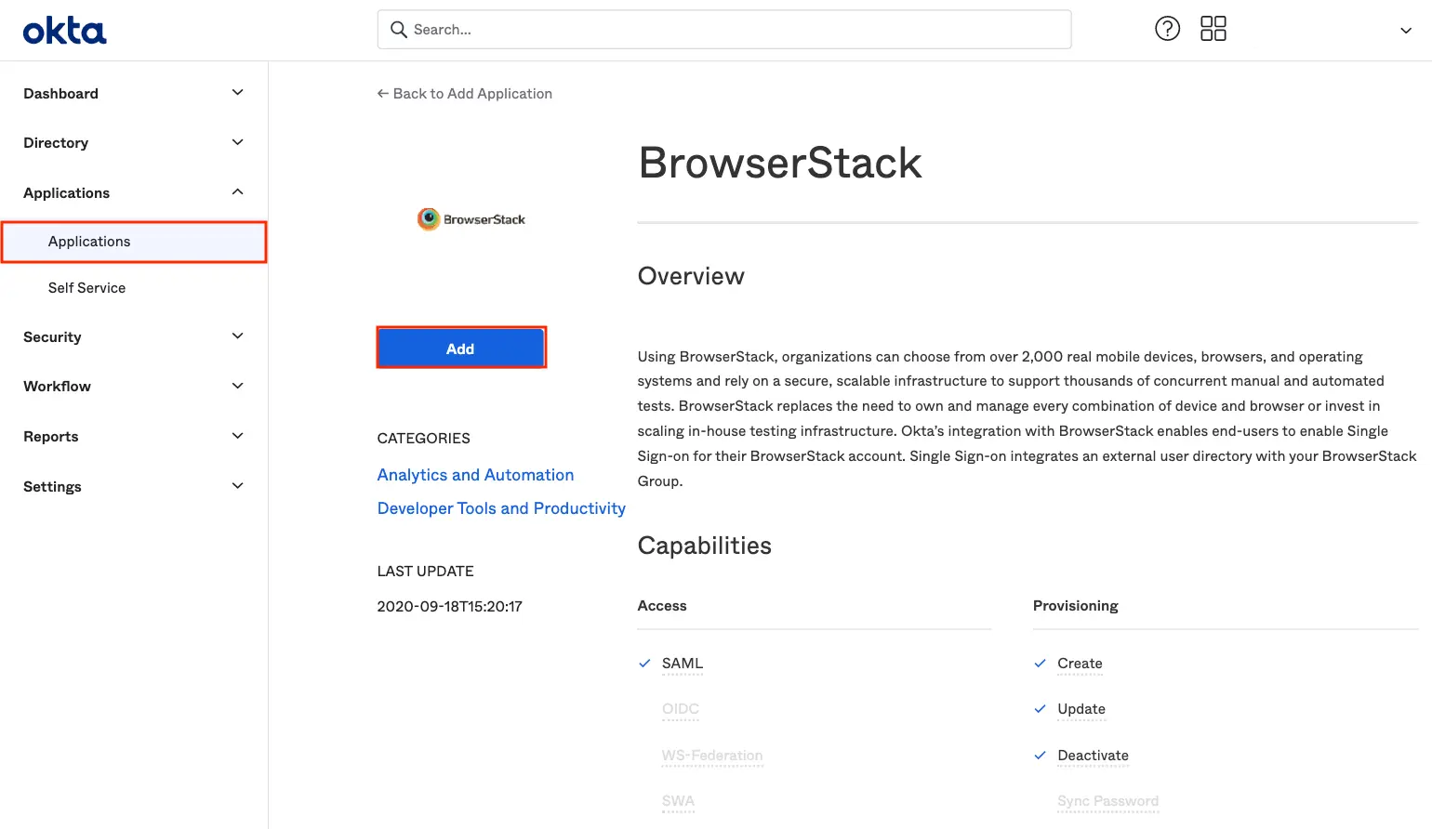
Task: Open the help question mark icon
Action: [1167, 29]
